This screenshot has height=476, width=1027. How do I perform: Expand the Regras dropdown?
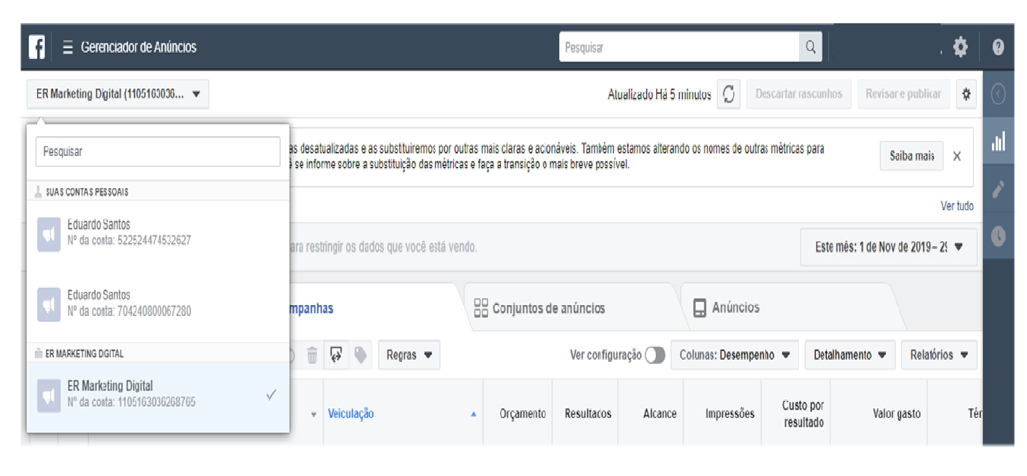409,355
